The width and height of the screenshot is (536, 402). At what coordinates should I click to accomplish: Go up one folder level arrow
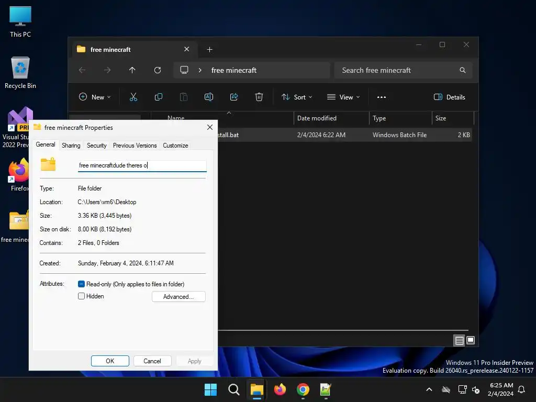[x=132, y=70]
